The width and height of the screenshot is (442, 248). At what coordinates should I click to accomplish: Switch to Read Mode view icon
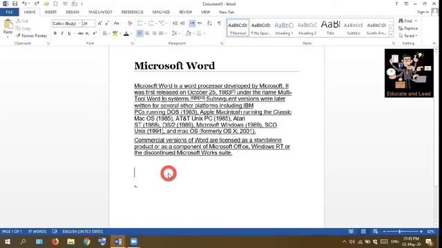tap(351, 231)
